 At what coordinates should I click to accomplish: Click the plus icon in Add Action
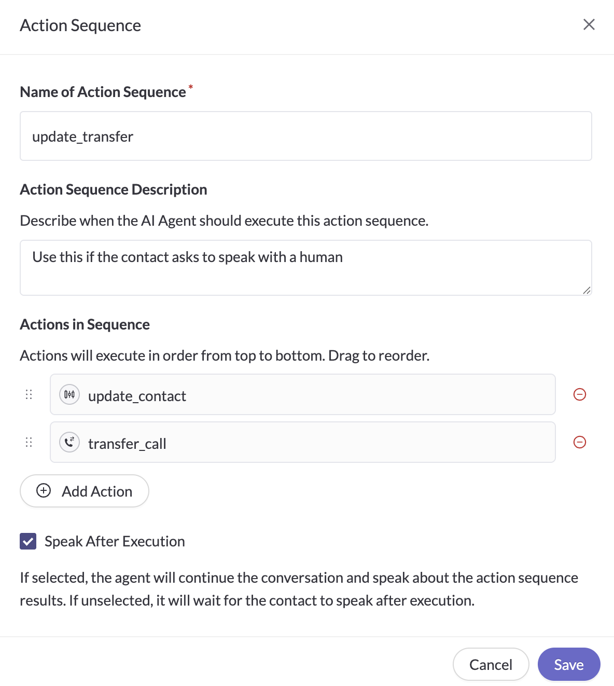(x=44, y=490)
